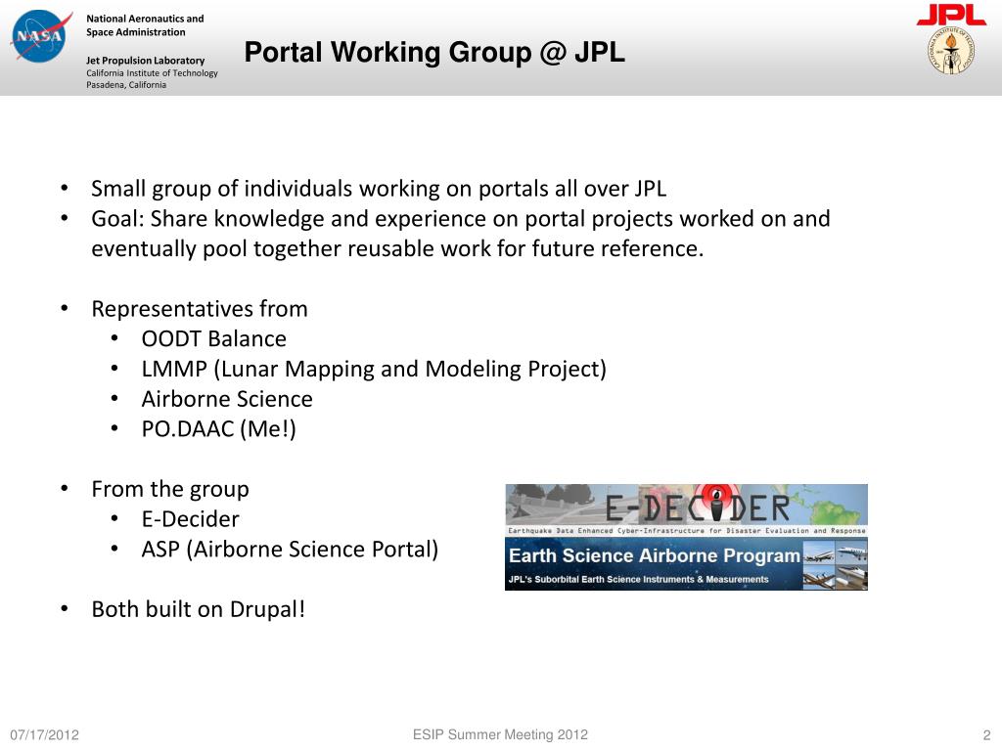Click the Pasadena, California text
Screen dimensions: 1002x751
126,85
